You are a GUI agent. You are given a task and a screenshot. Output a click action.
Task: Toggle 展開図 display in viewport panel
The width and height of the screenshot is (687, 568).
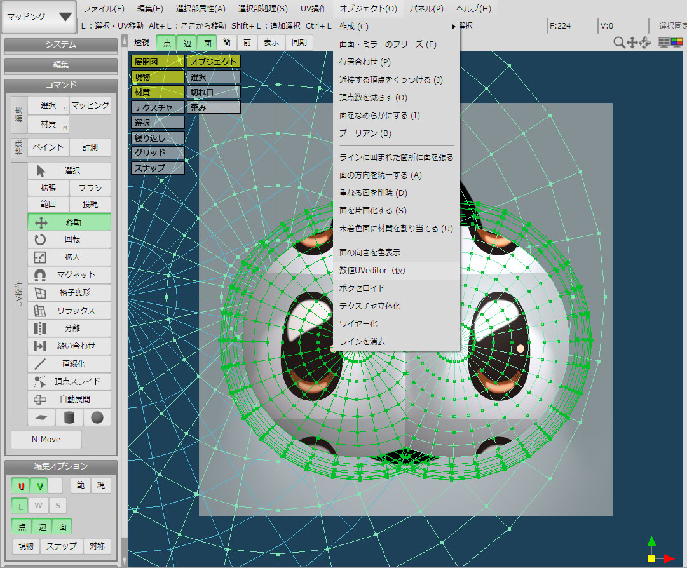pyautogui.click(x=158, y=62)
